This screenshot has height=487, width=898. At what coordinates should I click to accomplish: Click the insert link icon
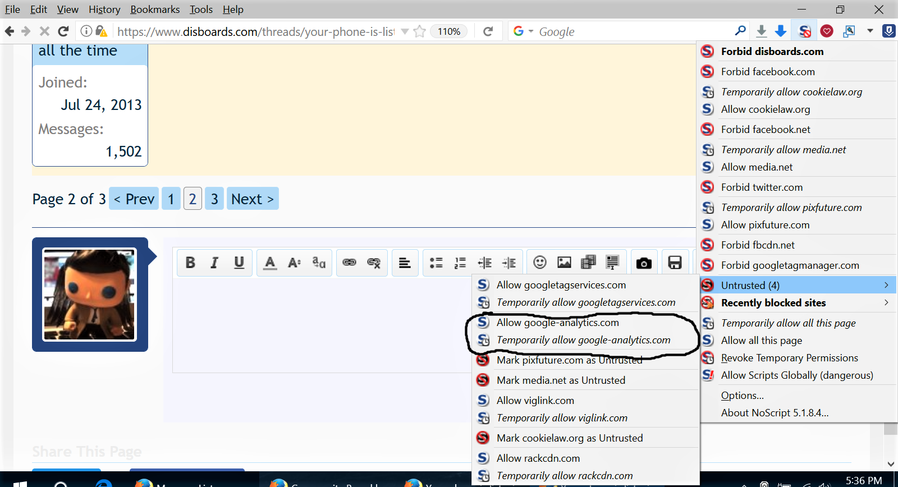(x=349, y=263)
